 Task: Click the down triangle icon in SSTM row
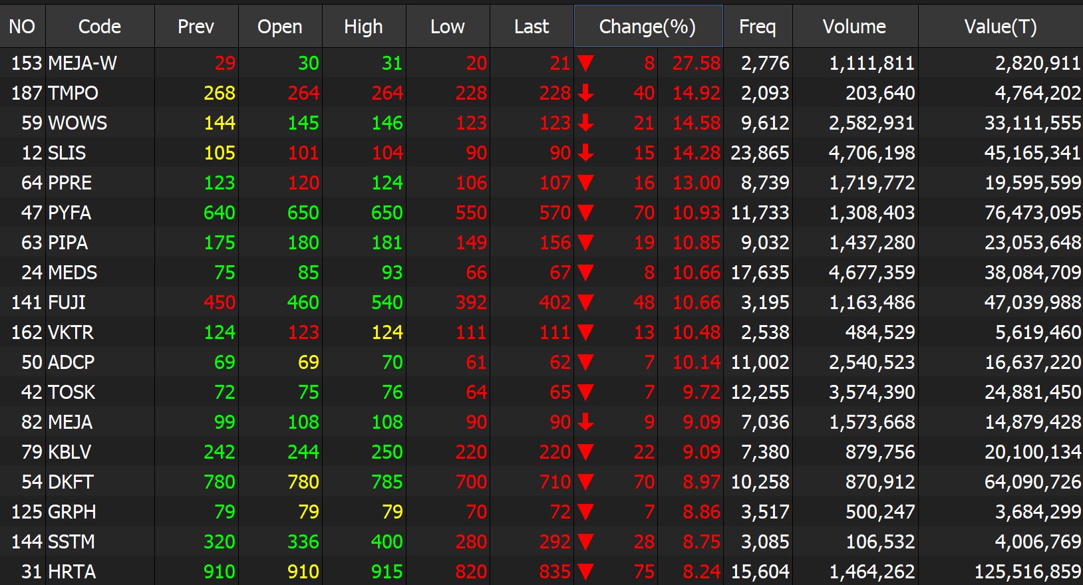(585, 542)
